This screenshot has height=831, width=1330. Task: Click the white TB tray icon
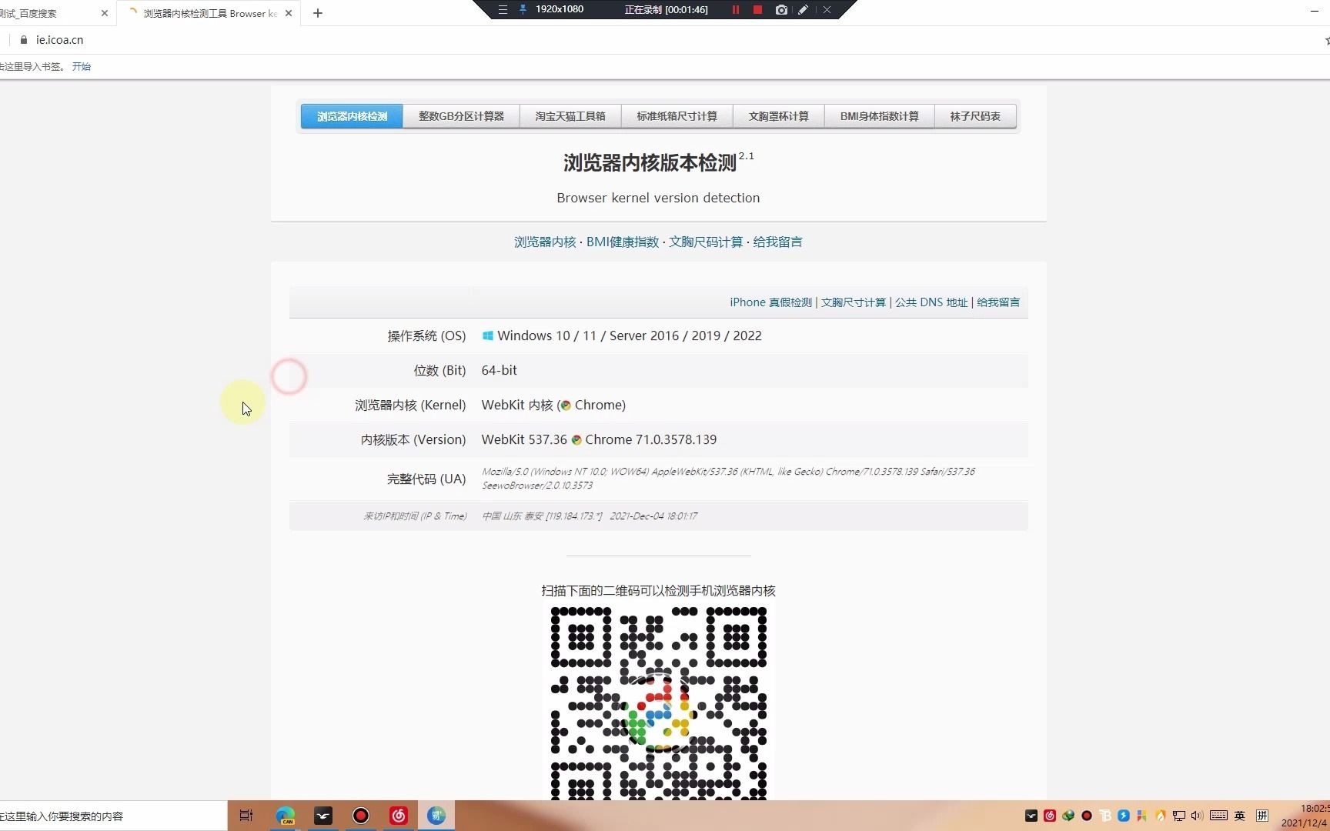[1105, 816]
